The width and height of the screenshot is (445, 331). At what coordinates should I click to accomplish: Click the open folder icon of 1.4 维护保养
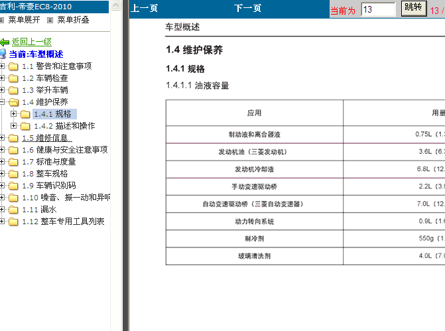14,102
